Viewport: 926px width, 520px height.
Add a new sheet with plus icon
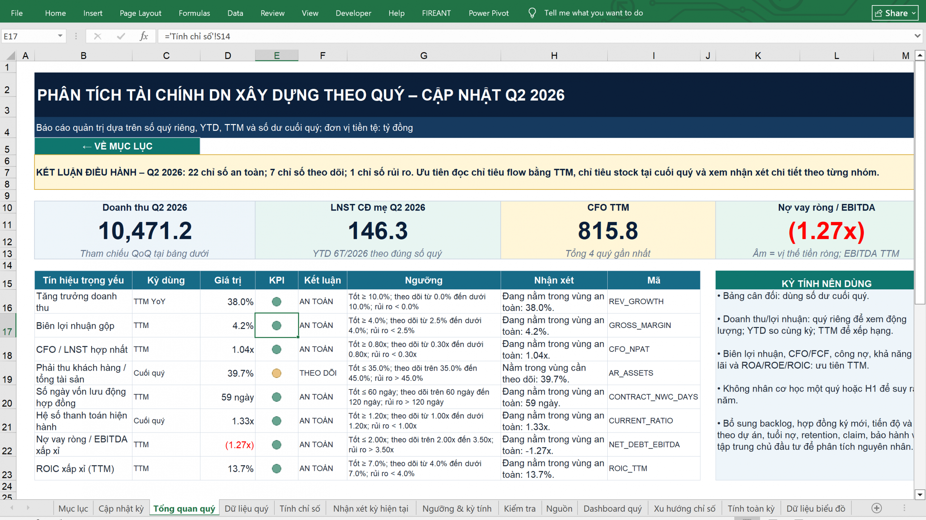[x=876, y=508]
